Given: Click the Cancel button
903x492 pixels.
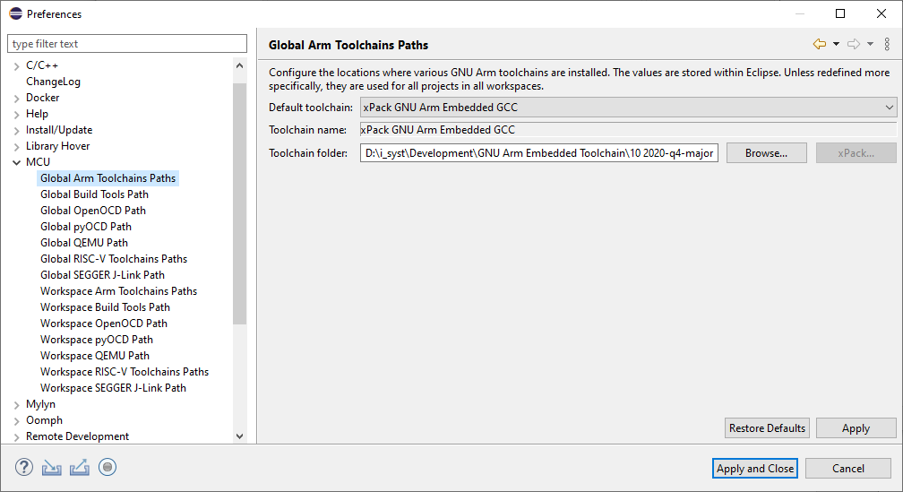Looking at the screenshot, I should coord(847,469).
